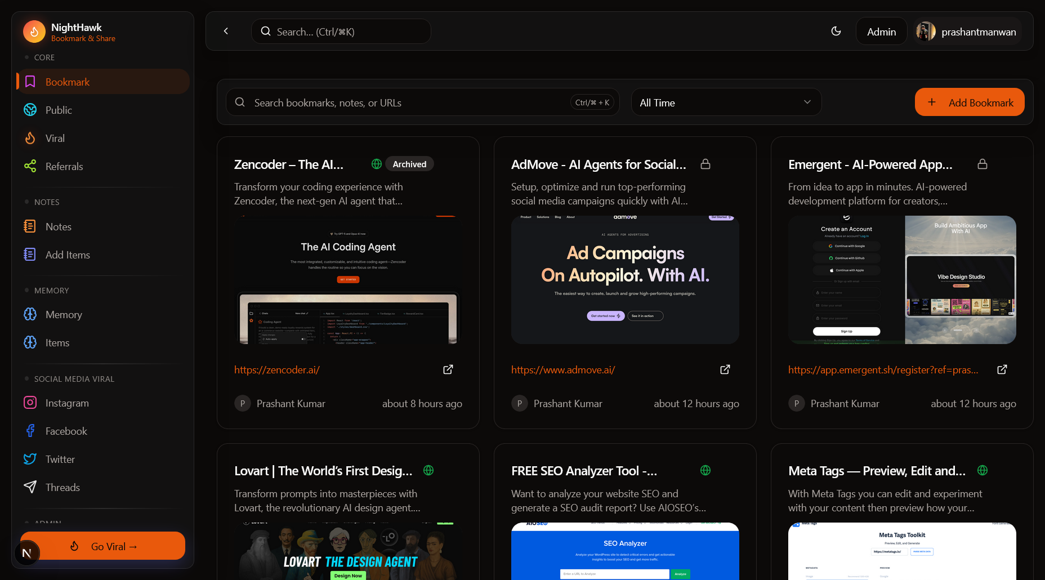Toggle dark mode with the moon icon
This screenshot has height=580, width=1045.
[x=836, y=31]
